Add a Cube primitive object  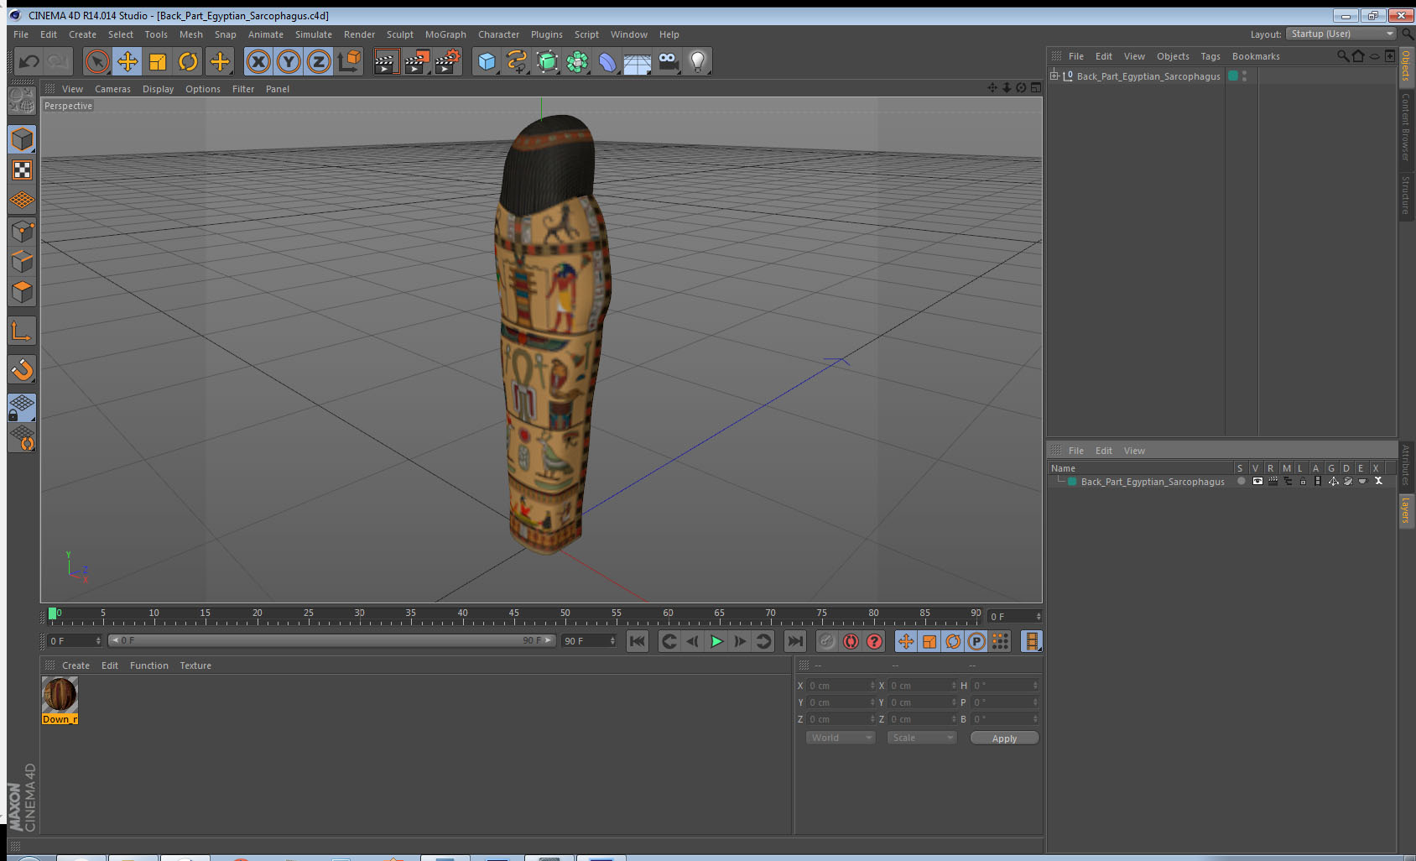pos(487,61)
